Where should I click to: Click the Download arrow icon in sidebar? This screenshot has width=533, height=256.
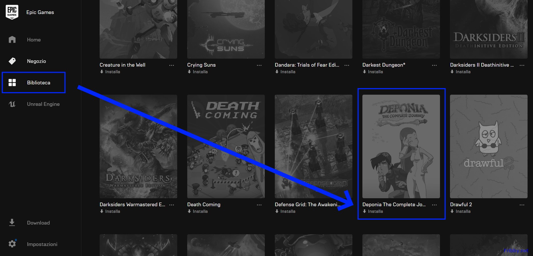point(12,223)
